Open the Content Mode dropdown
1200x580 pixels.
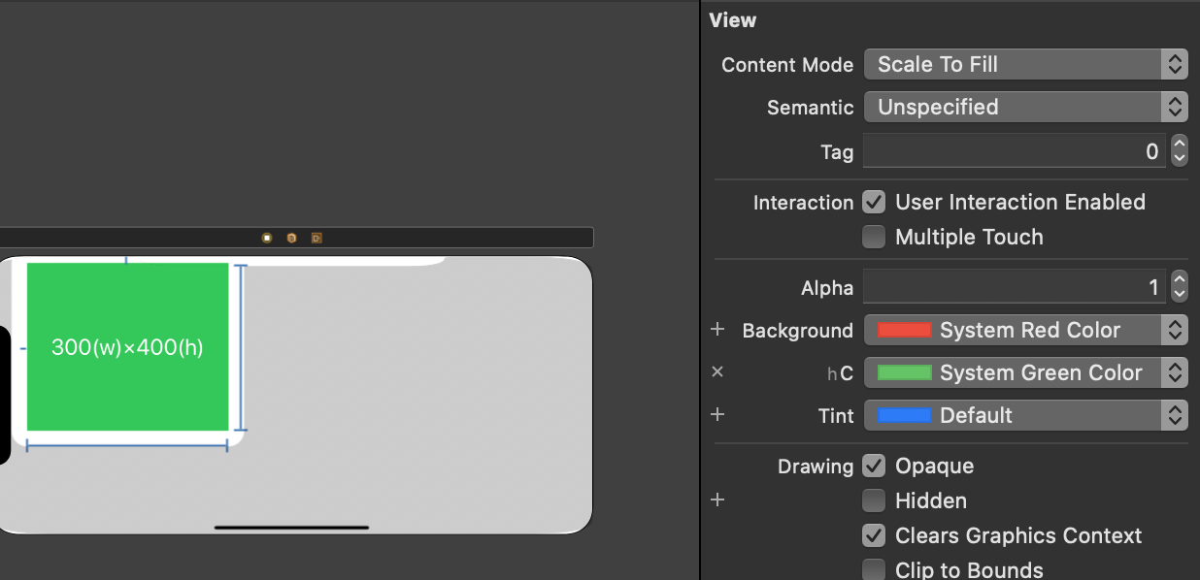pos(1025,65)
